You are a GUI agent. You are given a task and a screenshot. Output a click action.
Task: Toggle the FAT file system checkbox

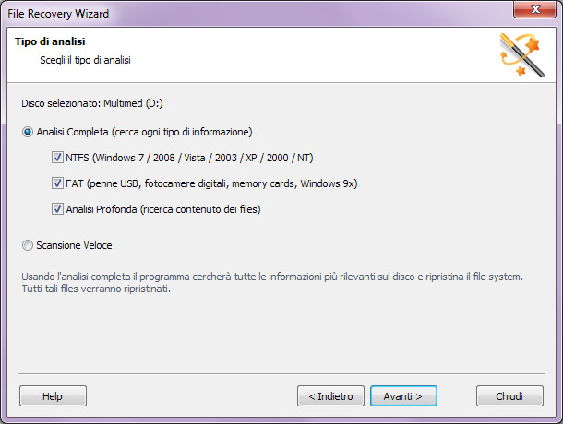pyautogui.click(x=57, y=183)
